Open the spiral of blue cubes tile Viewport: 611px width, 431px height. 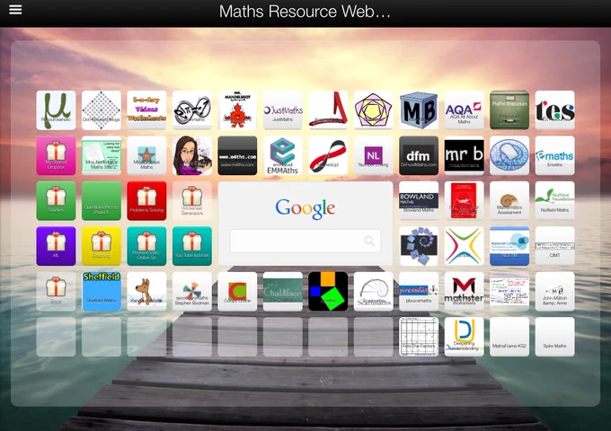click(x=419, y=246)
